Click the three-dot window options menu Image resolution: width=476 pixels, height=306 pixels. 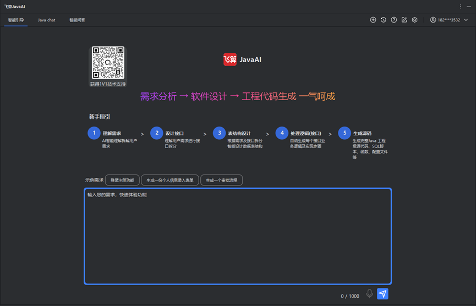coord(460,7)
